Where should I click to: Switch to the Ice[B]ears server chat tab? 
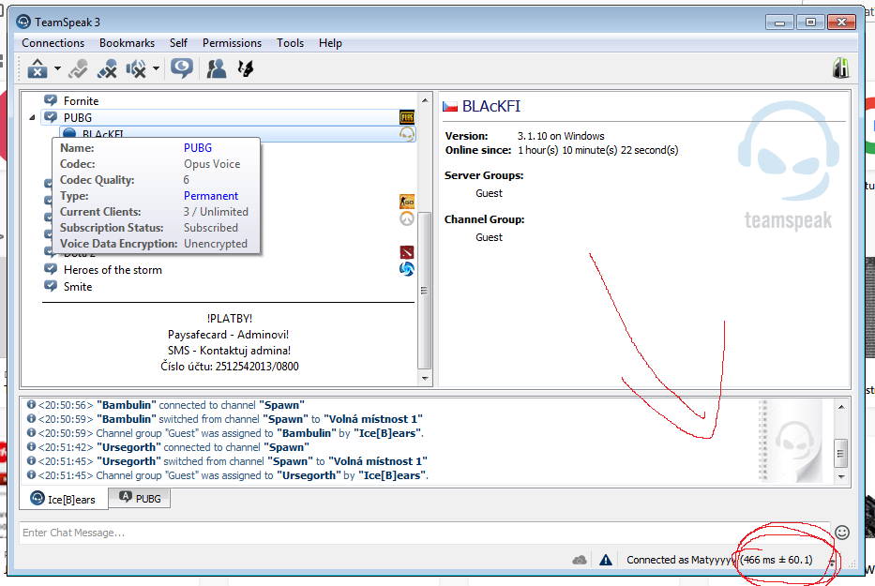[x=64, y=499]
